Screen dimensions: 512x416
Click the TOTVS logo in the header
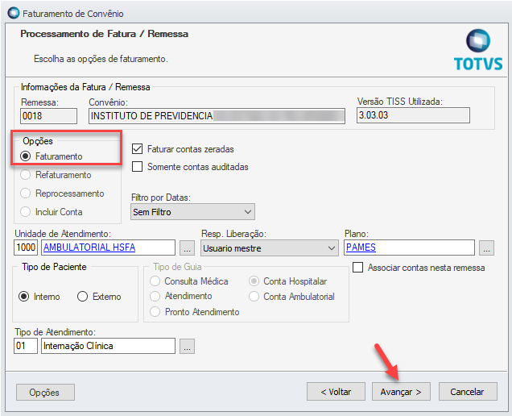click(x=478, y=50)
